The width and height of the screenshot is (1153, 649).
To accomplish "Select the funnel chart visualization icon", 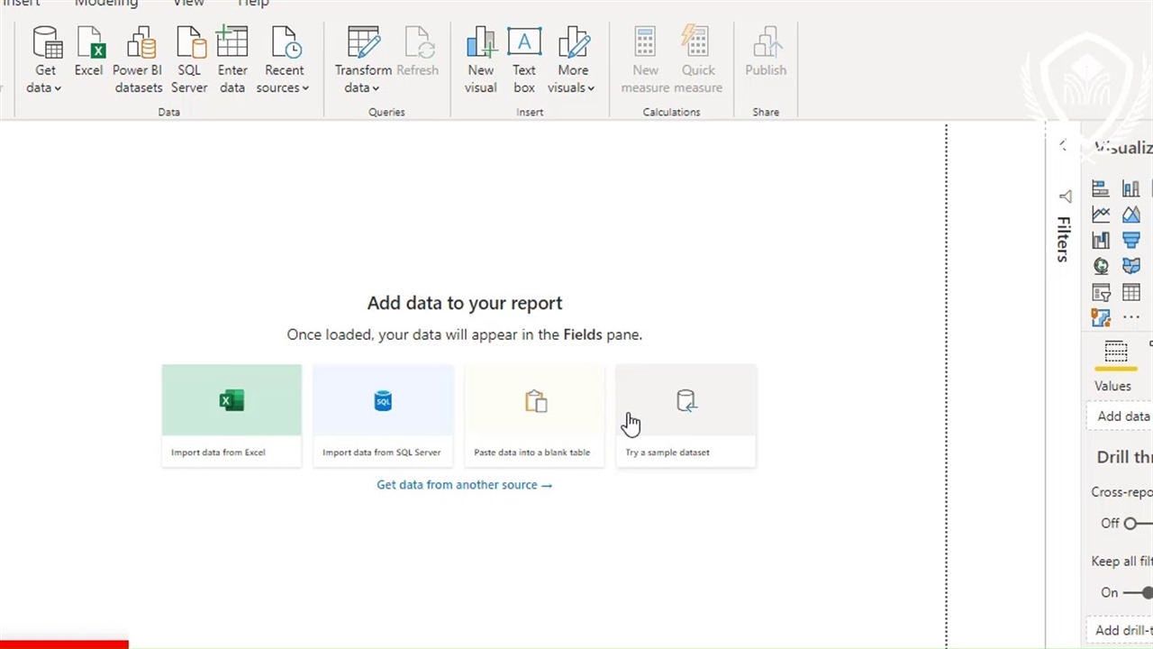I will [1130, 240].
